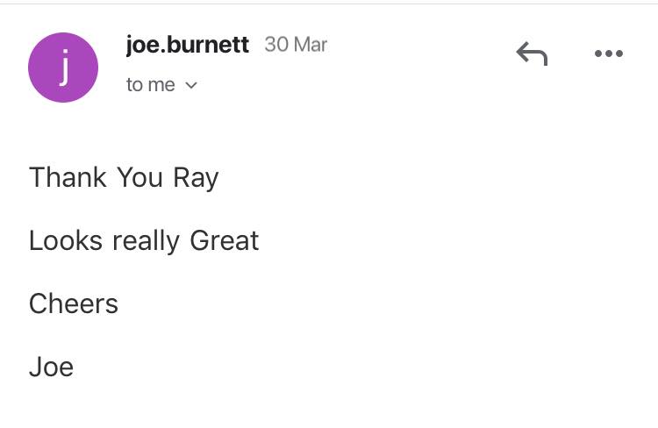The width and height of the screenshot is (658, 428).
Task: Click the word 'Looks' in message body
Action: [x=66, y=241]
